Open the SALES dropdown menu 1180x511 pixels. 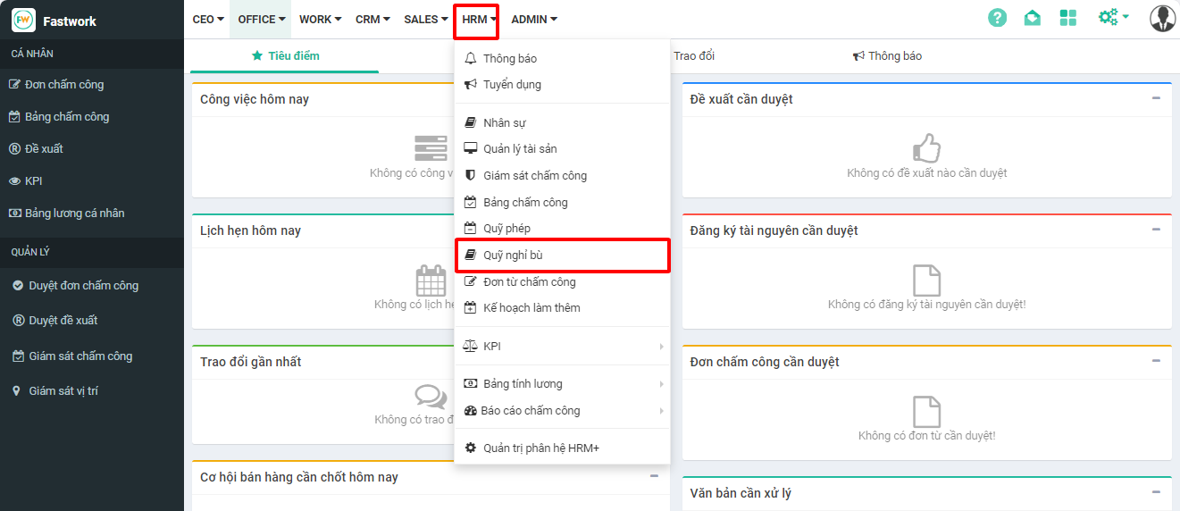point(425,19)
